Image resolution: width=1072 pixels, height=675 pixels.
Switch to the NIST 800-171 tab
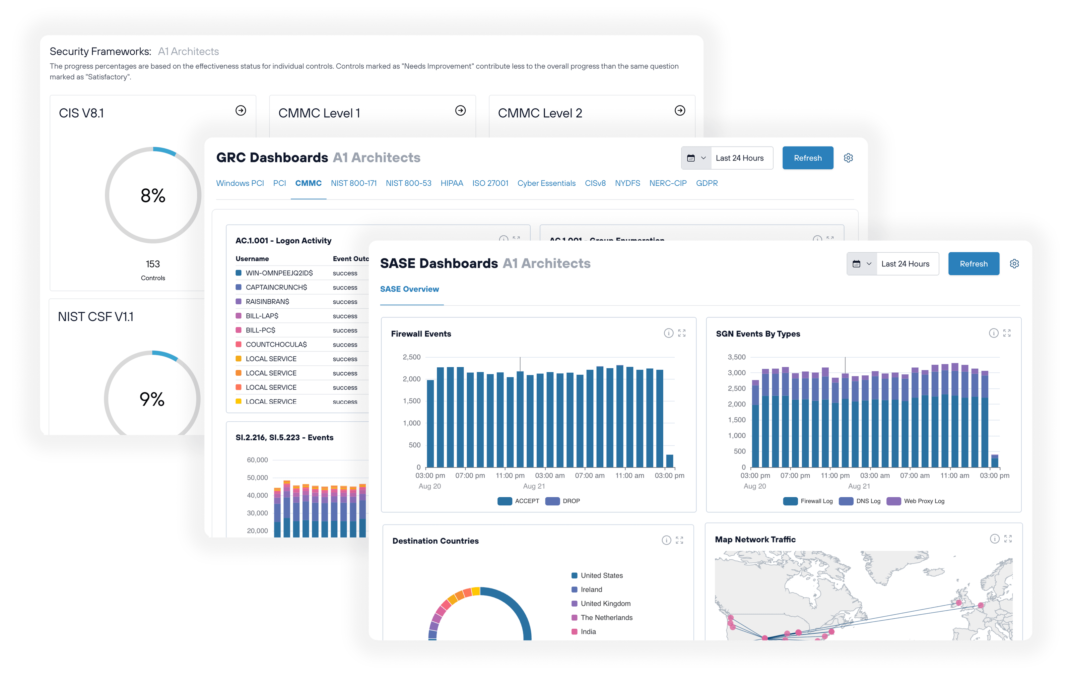tap(353, 183)
